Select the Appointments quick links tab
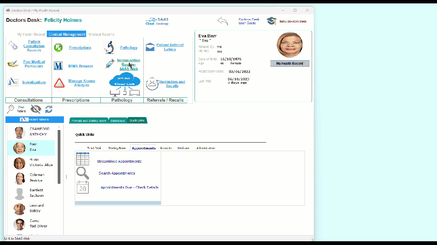Image resolution: width=437 pixels, height=245 pixels. [144, 148]
